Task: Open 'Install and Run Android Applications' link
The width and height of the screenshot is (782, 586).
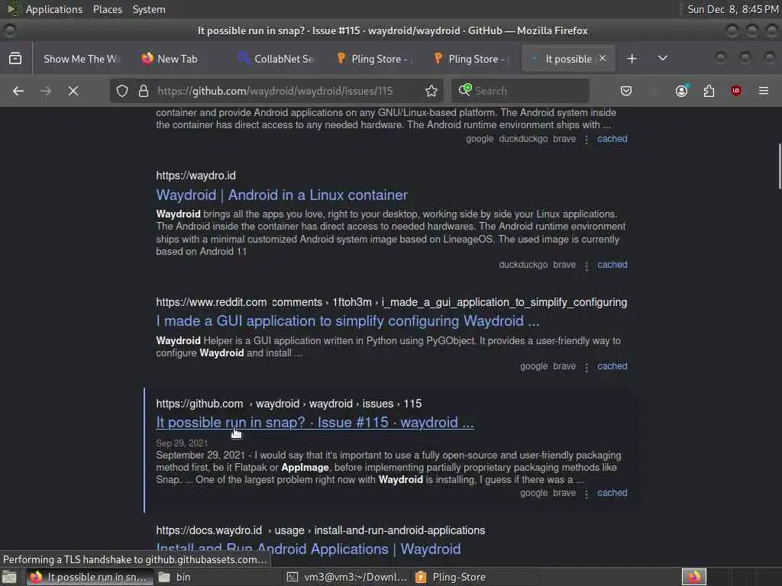Action: pyautogui.click(x=309, y=549)
